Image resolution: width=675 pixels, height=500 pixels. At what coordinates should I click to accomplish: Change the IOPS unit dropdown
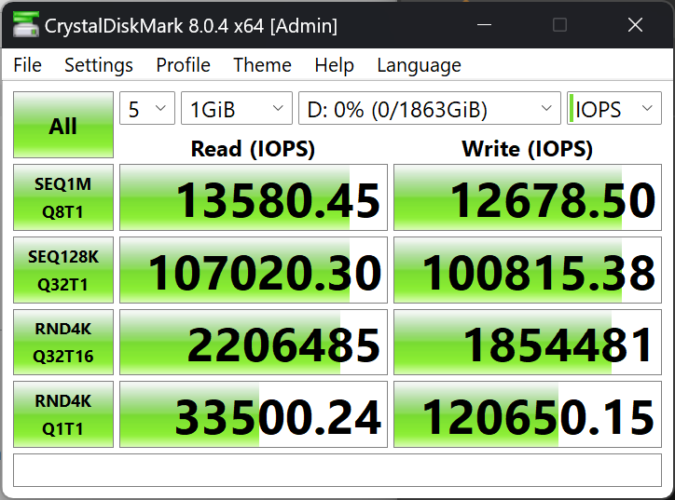[x=613, y=109]
